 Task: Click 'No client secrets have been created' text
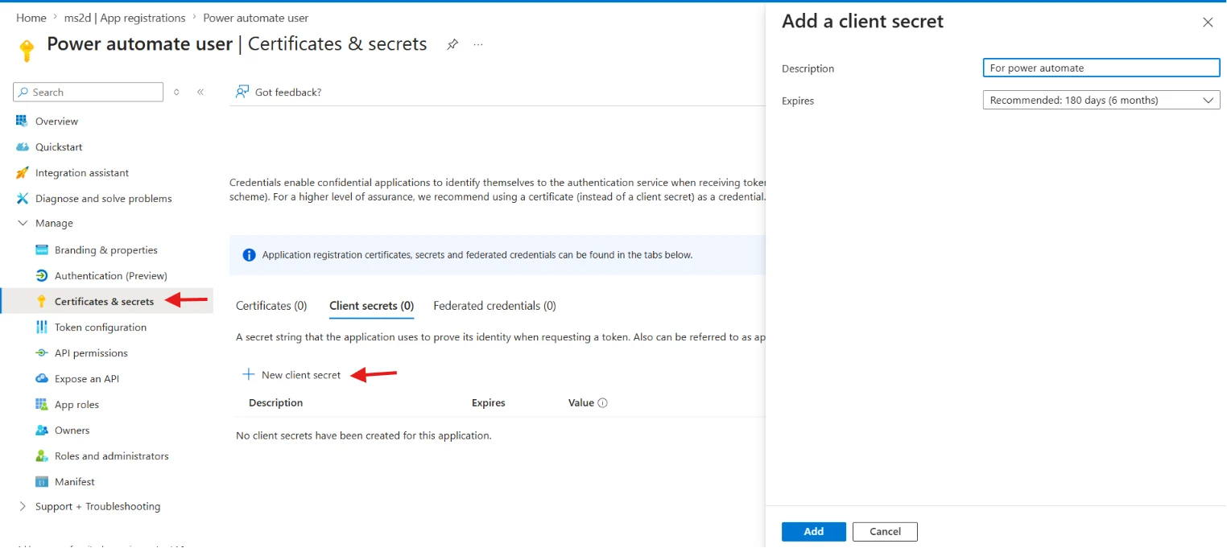tap(363, 435)
